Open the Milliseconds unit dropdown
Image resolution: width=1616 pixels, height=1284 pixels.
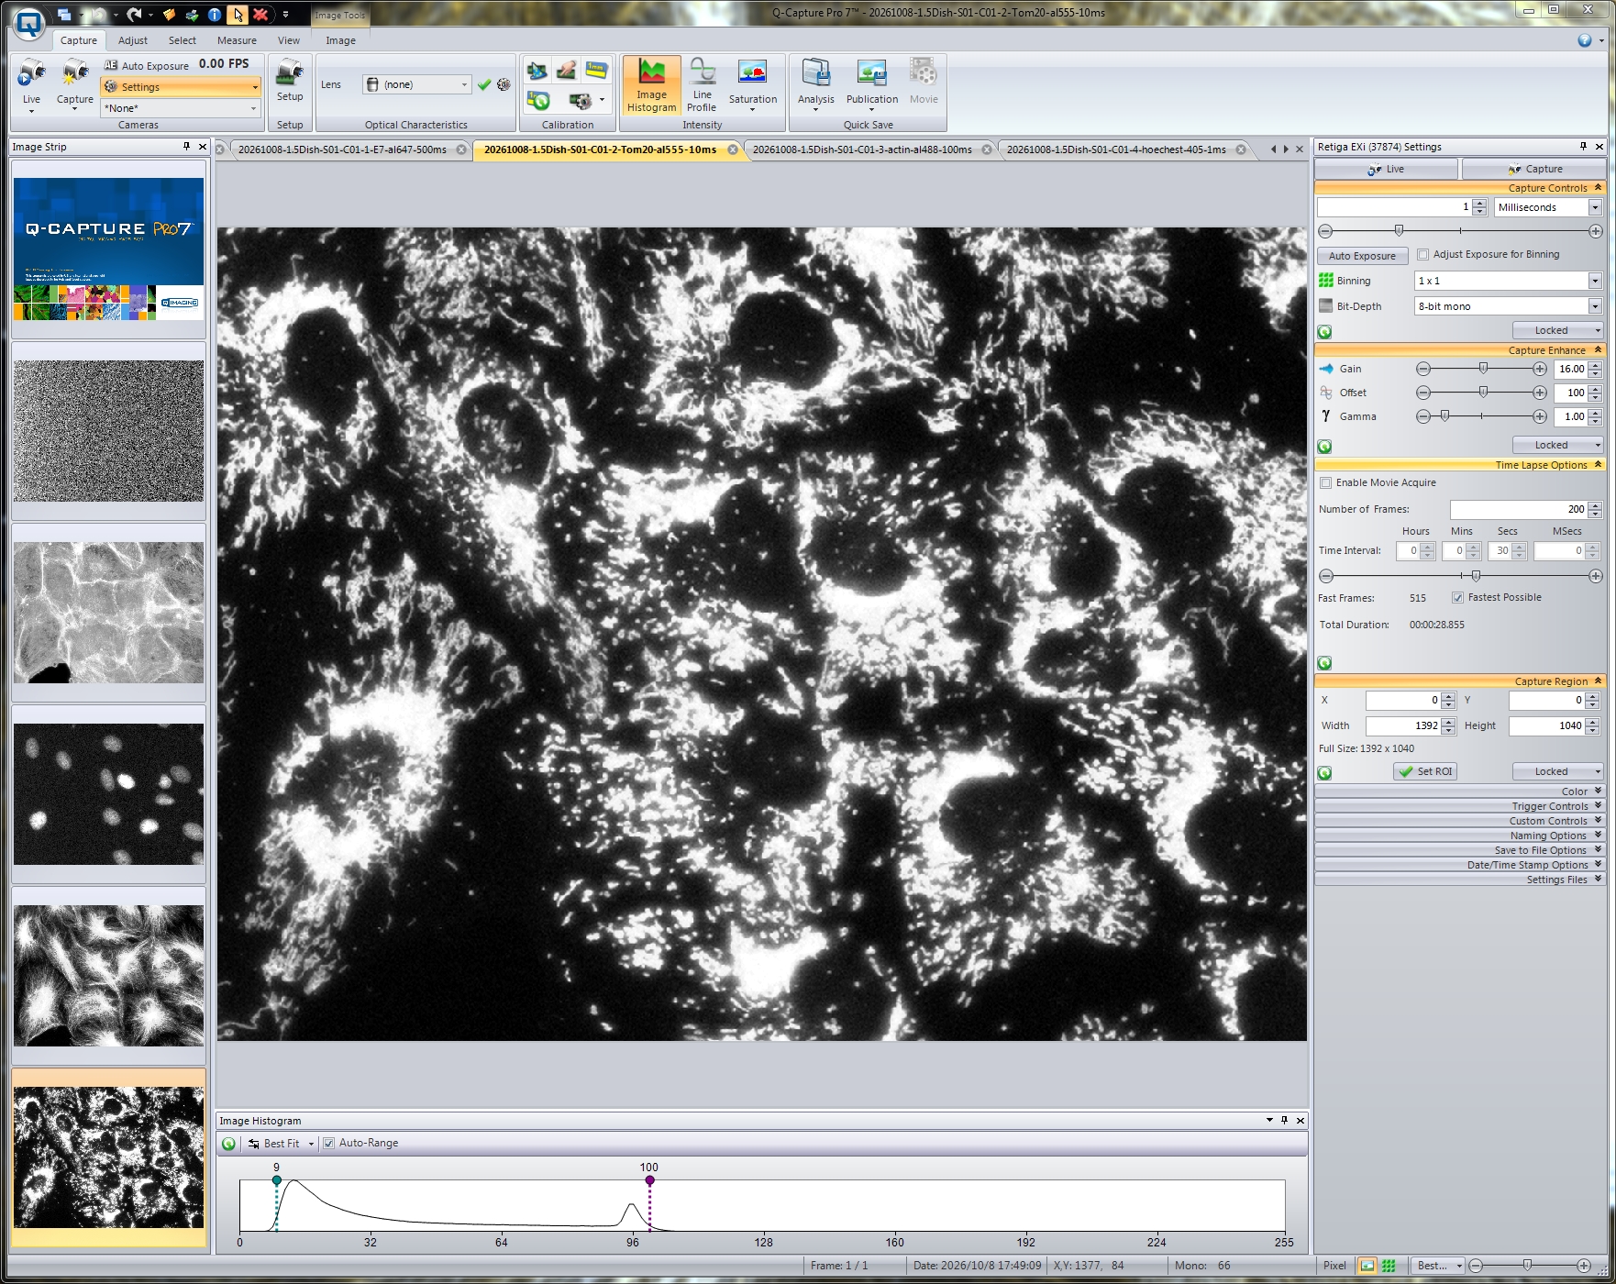[1595, 207]
